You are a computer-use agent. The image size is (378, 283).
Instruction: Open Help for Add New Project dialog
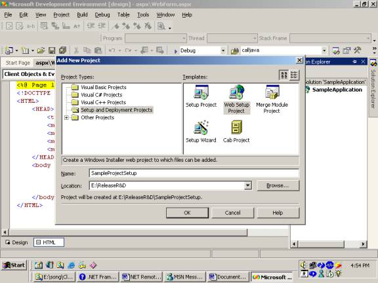278,213
